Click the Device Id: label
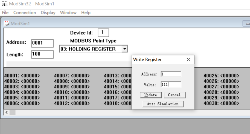250x134 pixels. pyautogui.click(x=82, y=33)
